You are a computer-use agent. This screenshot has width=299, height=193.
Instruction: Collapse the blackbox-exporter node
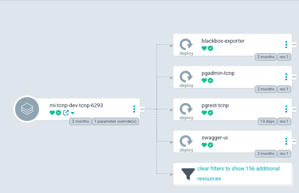[x=294, y=44]
